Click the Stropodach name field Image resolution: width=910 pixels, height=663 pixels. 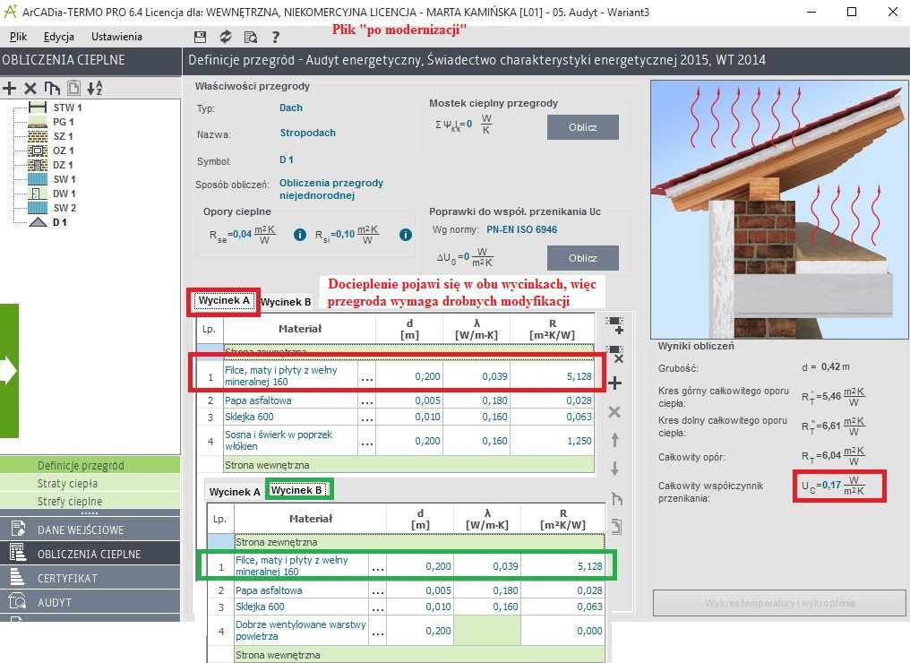[x=307, y=133]
